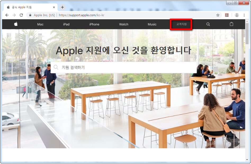This screenshot has height=164, width=251.
Task: Click the 지원 검색하기 search field
Action: [x=124, y=67]
